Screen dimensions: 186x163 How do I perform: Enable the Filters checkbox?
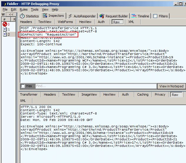(x=155, y=16)
